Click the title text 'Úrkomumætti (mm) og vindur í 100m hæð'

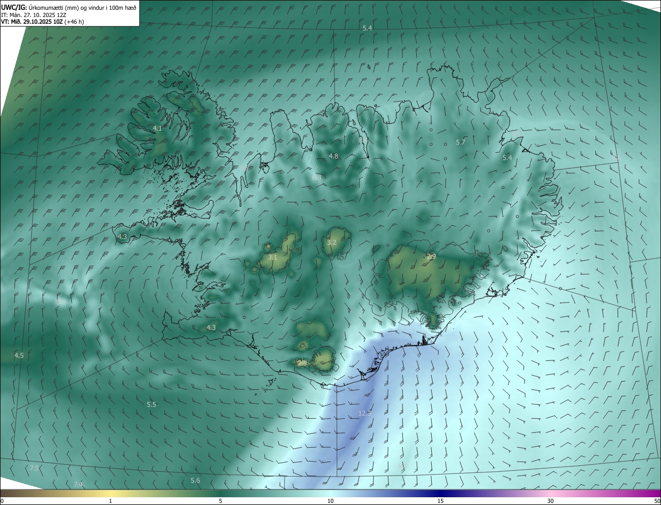pos(83,7)
